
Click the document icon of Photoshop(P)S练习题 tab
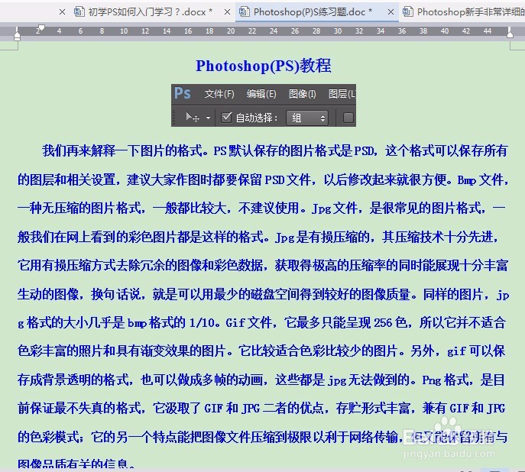pos(245,11)
